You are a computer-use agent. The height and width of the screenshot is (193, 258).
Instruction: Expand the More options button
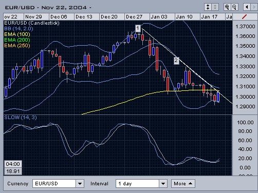click(x=183, y=184)
